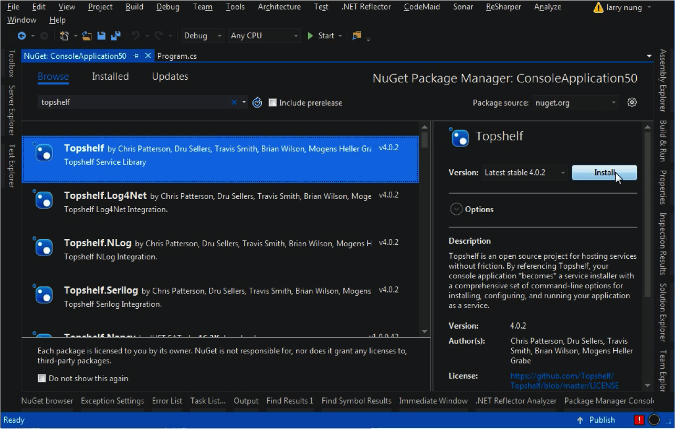Clear the topshelf search text
The width and height of the screenshot is (675, 429).
(234, 102)
